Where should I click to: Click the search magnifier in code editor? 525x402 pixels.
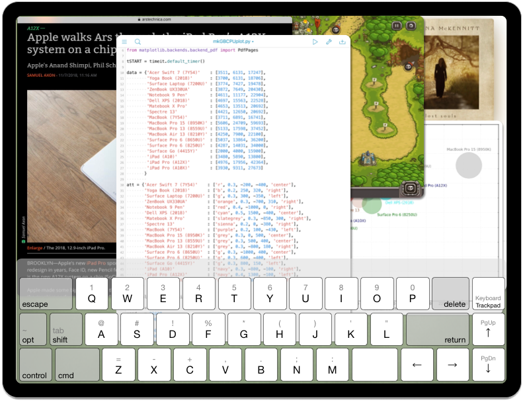(x=138, y=42)
